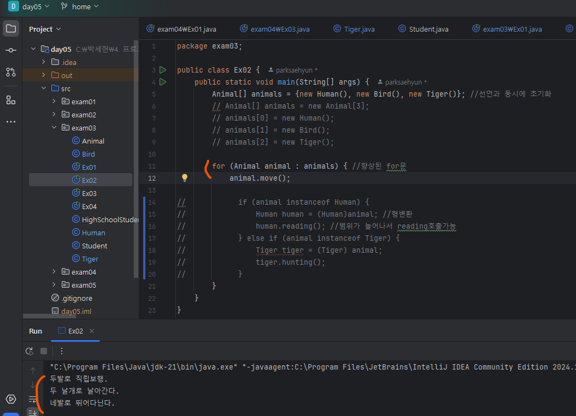Screen dimensions: 576x416
Task: Switch to the Student.java editor tab
Action: click(x=428, y=29)
